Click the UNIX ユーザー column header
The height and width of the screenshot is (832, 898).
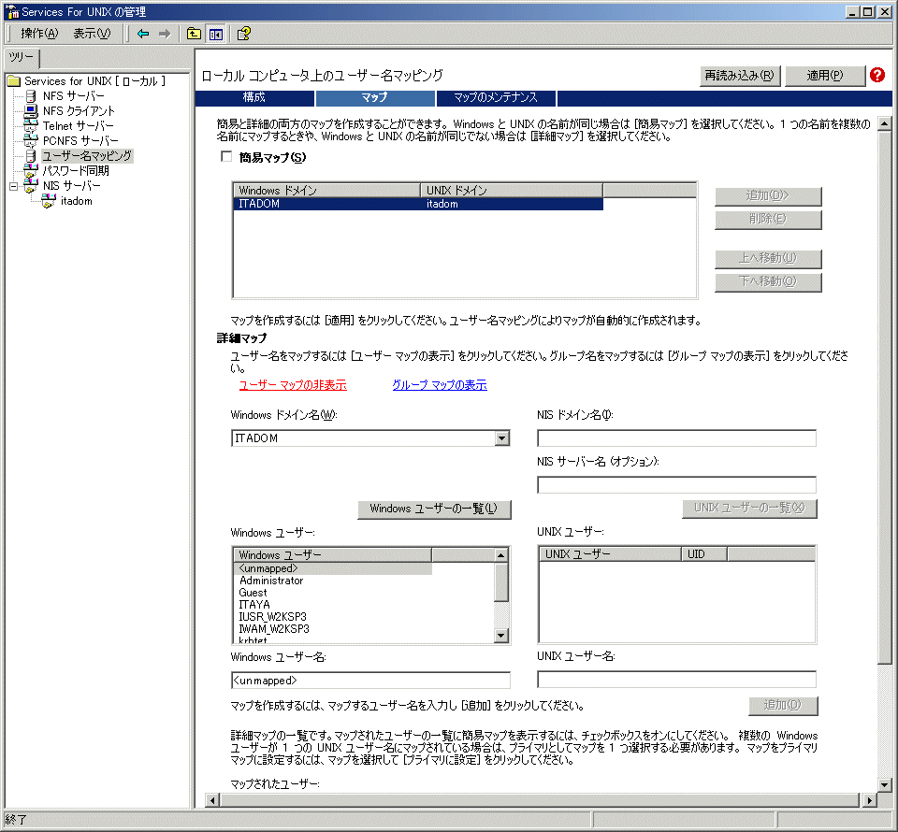pyautogui.click(x=611, y=554)
